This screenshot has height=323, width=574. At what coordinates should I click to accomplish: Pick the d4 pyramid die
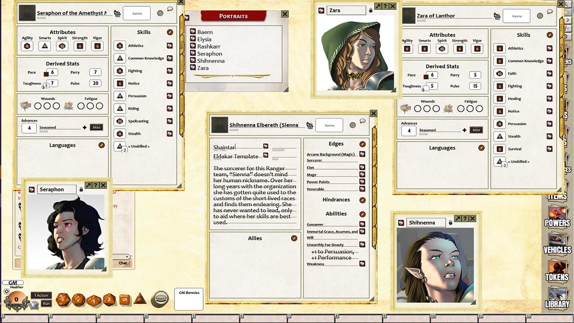(x=140, y=298)
